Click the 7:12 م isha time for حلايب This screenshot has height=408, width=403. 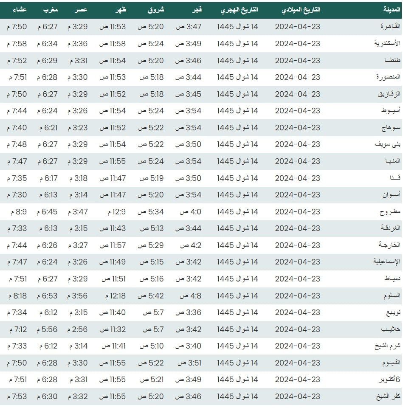click(18, 329)
